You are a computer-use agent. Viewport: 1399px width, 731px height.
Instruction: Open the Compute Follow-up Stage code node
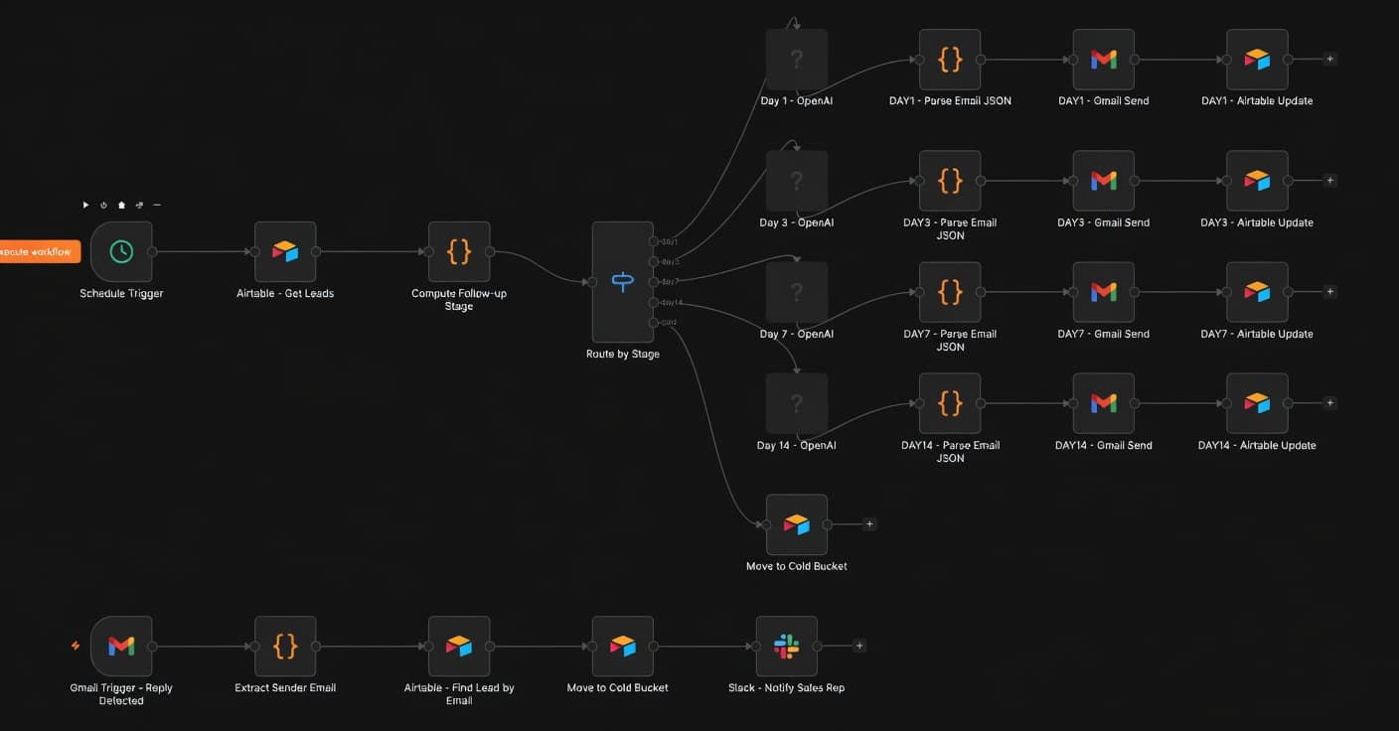click(459, 251)
